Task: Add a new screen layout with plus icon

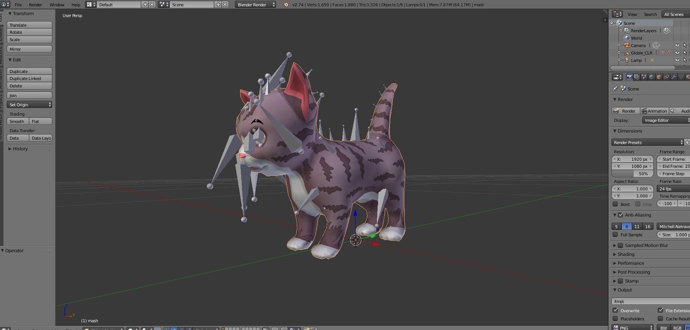Action: pyautogui.click(x=145, y=5)
